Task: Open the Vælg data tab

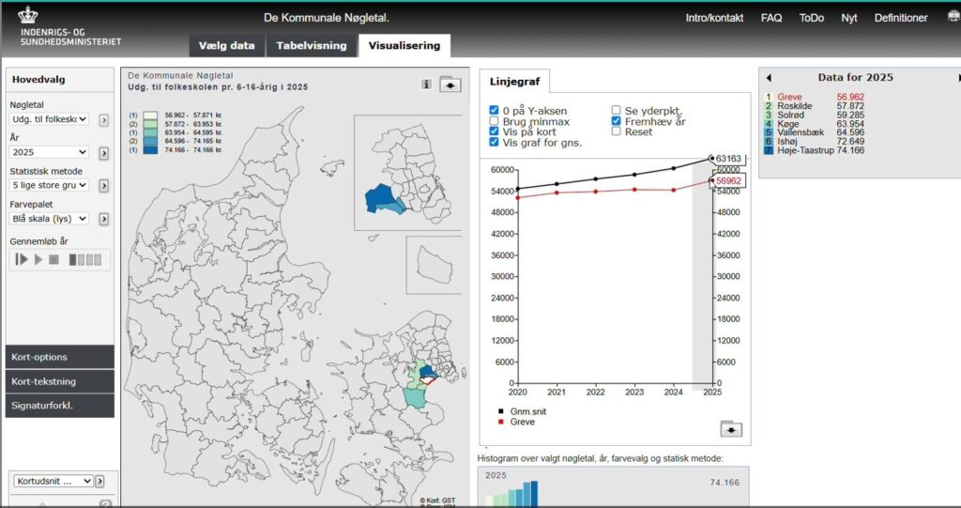Action: [227, 45]
